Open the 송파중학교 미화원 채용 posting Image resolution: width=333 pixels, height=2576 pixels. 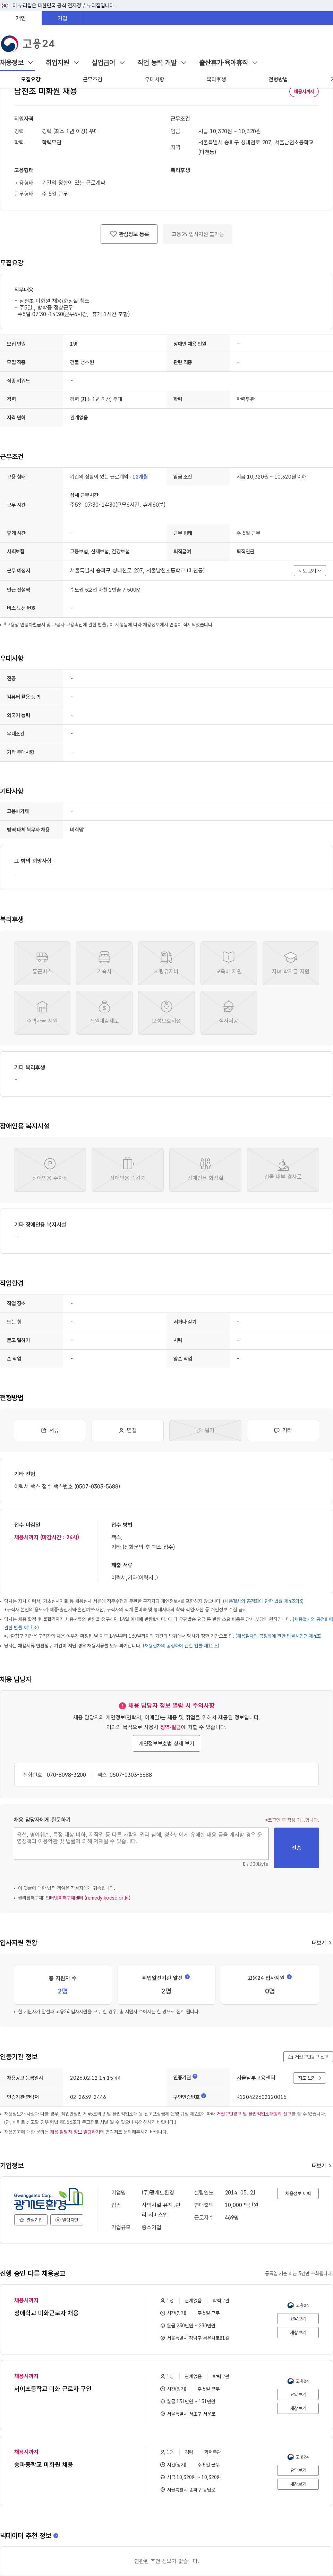tap(43, 2465)
